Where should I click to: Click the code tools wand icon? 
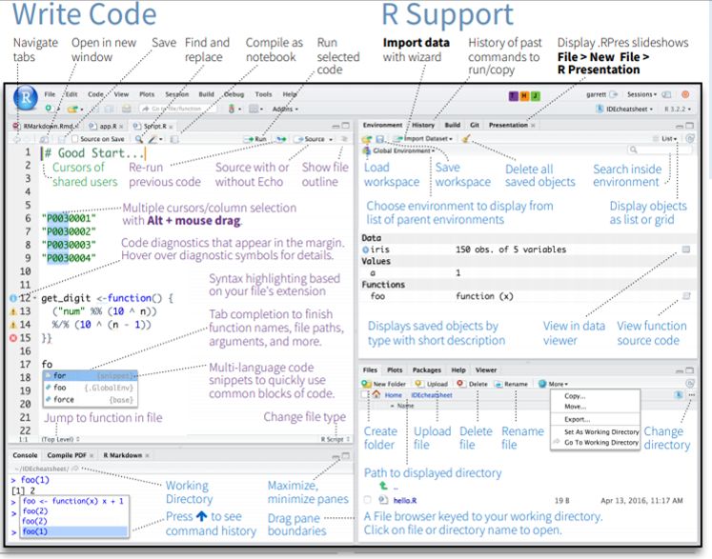click(153, 139)
